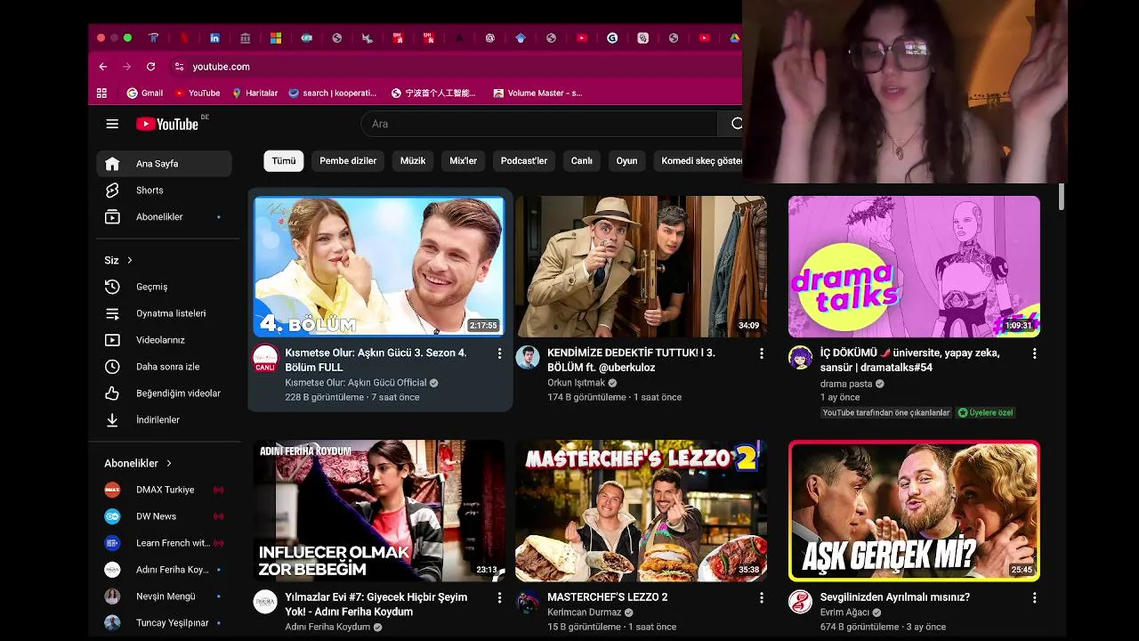Screen dimensions: 1139x641
Task: Open DW News subscription channel
Action: click(x=165, y=516)
